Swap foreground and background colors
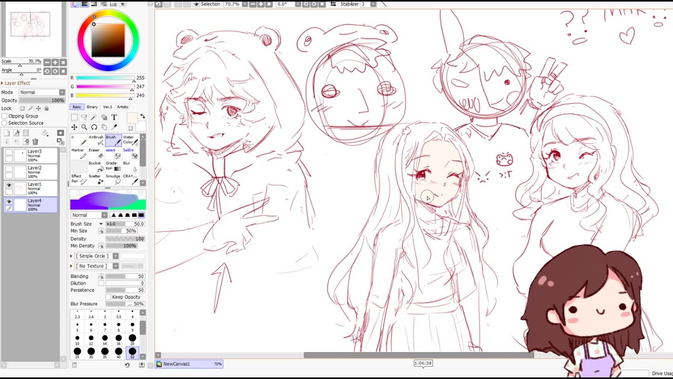Screen dimensions: 673x379 [x=142, y=117]
